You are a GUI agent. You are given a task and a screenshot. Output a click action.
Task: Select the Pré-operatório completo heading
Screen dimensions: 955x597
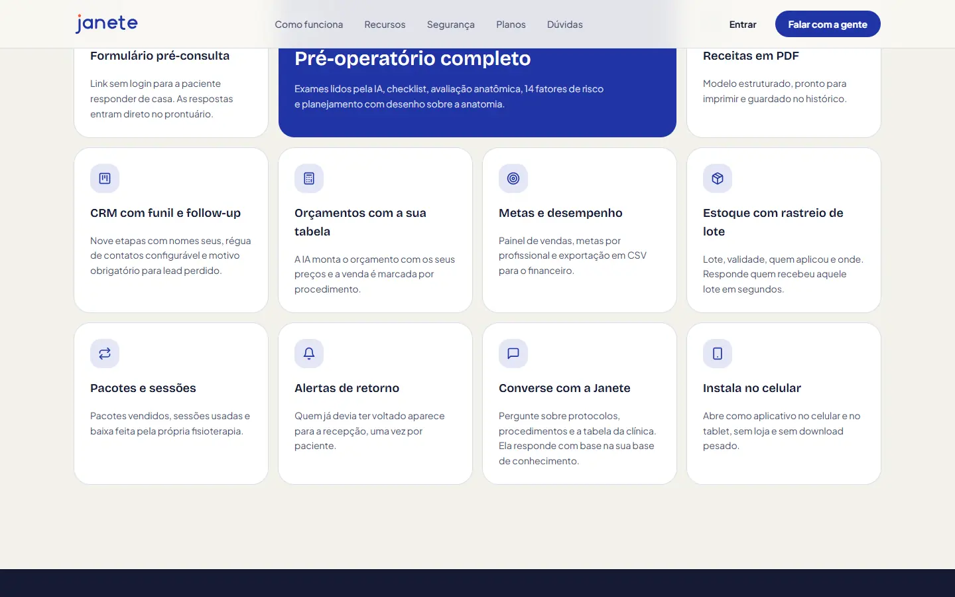pos(413,58)
